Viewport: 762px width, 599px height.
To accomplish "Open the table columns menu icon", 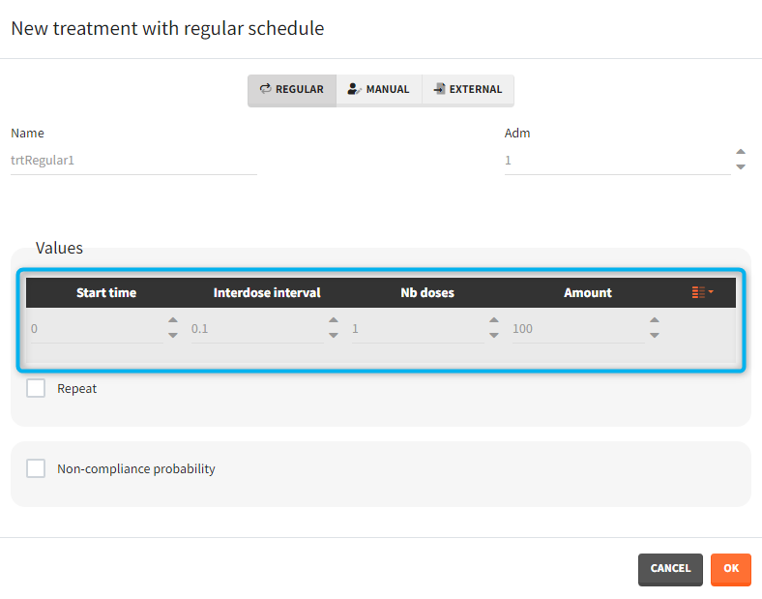I will coord(702,292).
